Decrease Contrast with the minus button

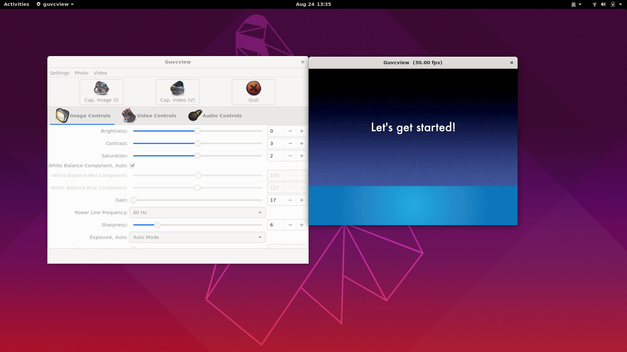coord(290,143)
